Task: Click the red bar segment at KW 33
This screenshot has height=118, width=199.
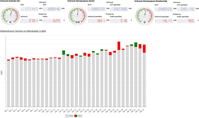Action: (x=144, y=49)
